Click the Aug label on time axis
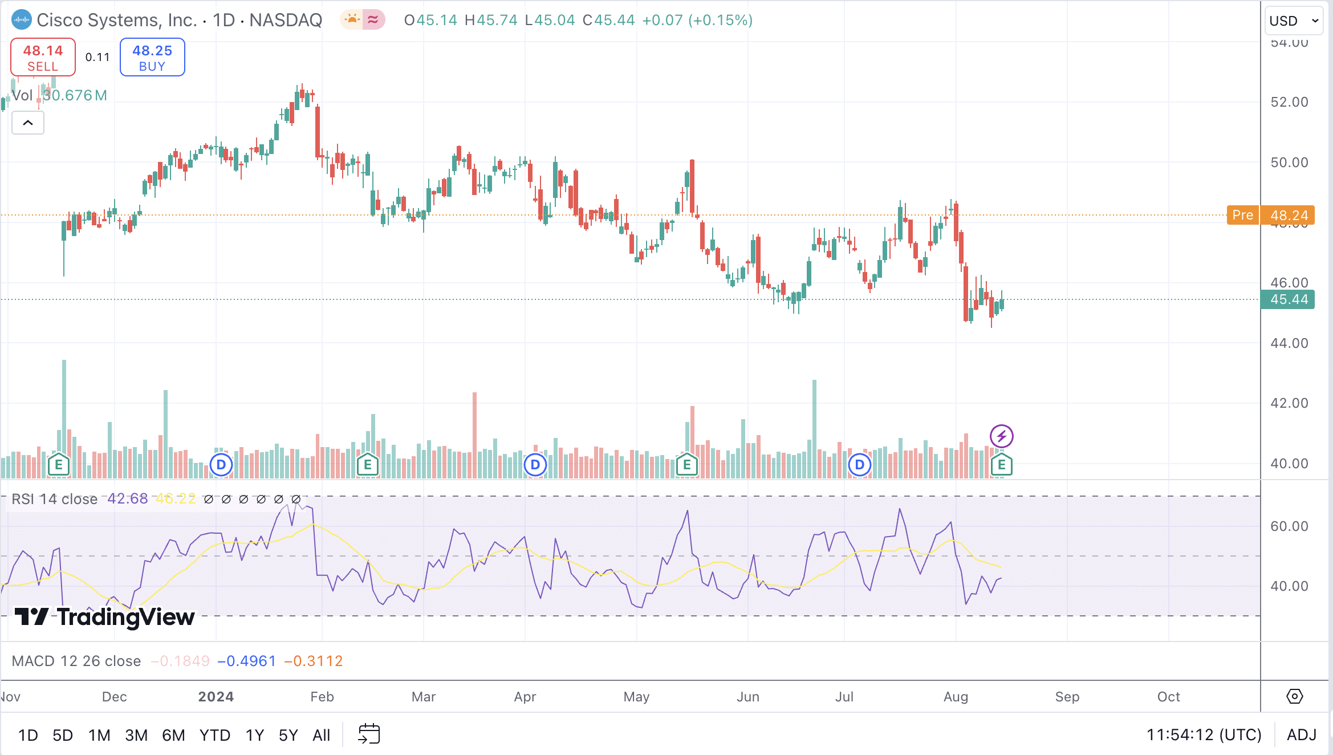This screenshot has height=755, width=1333. tap(956, 697)
